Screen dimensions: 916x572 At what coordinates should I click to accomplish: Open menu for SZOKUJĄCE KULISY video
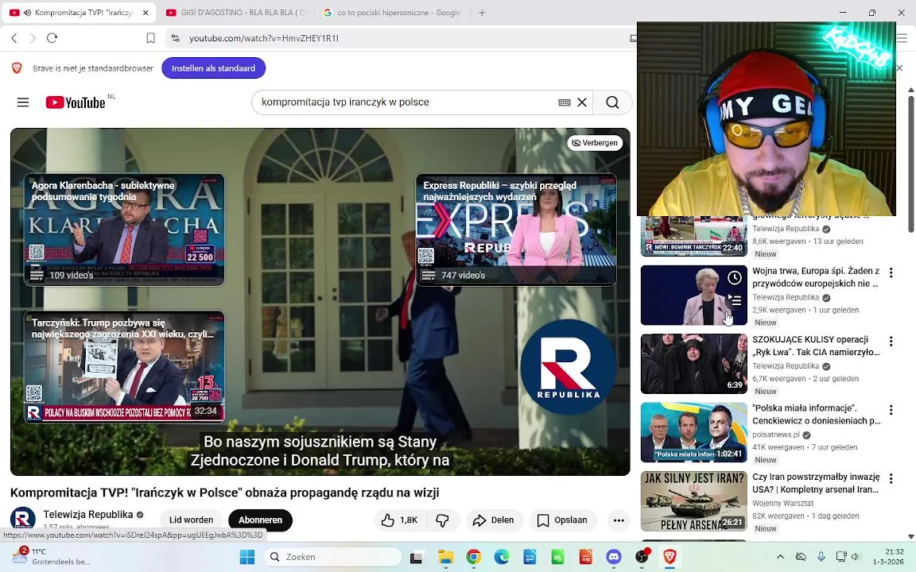(891, 342)
